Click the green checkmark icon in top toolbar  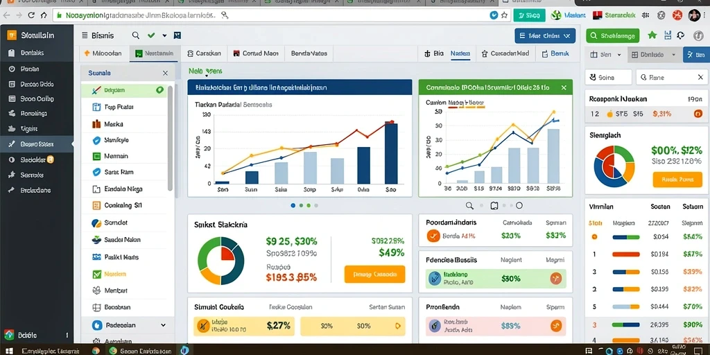point(151,35)
